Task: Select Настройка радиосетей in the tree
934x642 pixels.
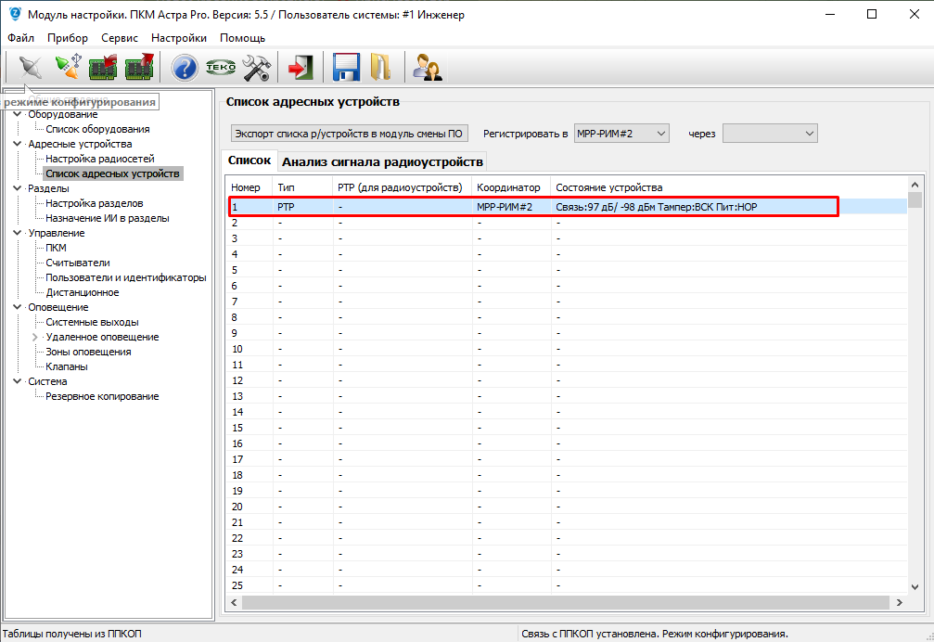Action: tap(100, 159)
